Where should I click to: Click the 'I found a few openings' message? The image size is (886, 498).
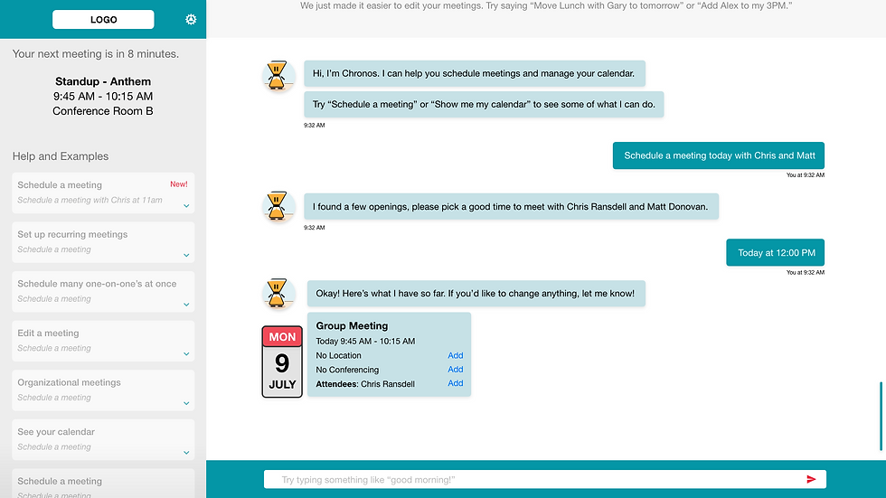click(512, 207)
